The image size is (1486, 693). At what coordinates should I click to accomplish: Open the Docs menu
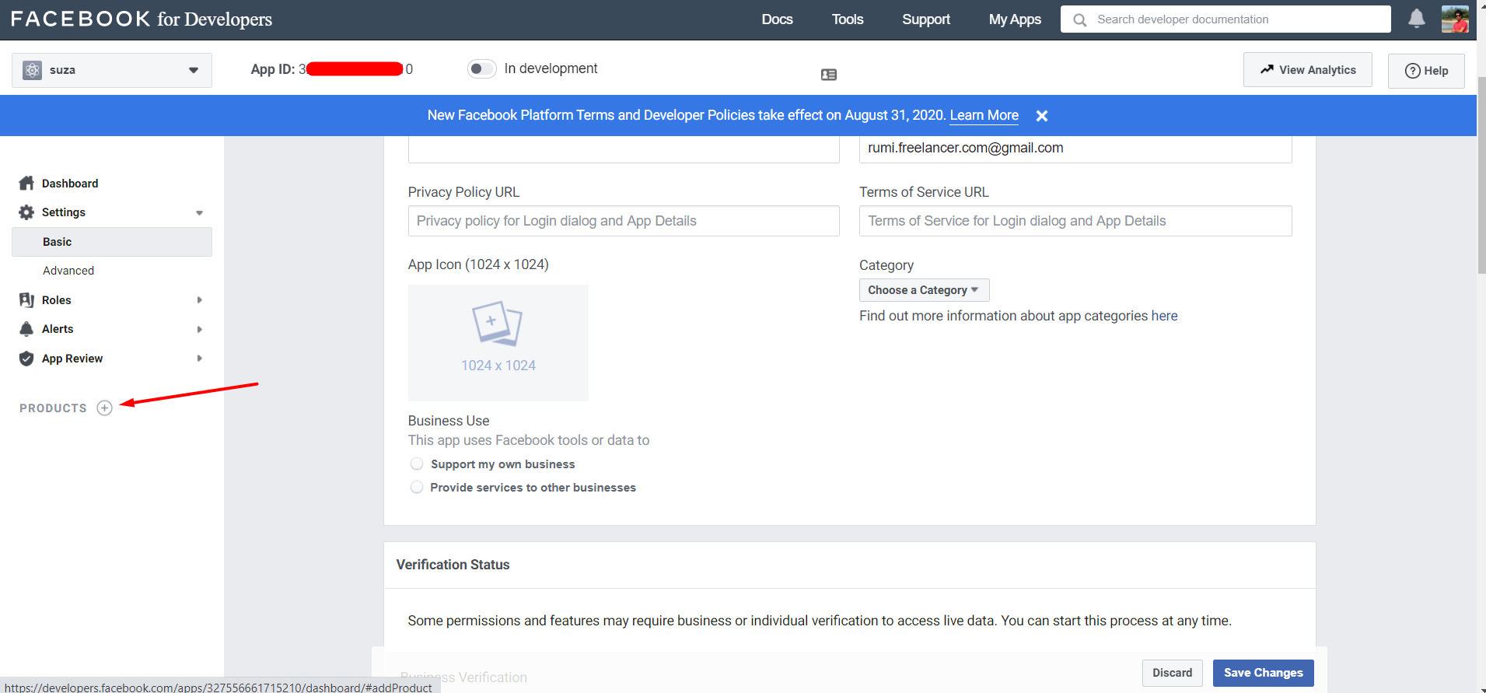(777, 19)
